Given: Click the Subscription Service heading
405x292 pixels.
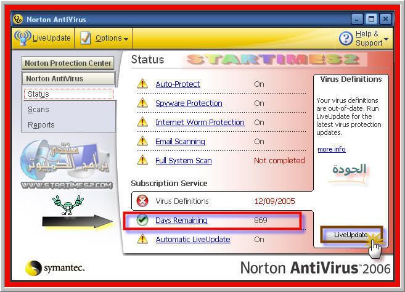Looking at the screenshot, I should click(169, 184).
